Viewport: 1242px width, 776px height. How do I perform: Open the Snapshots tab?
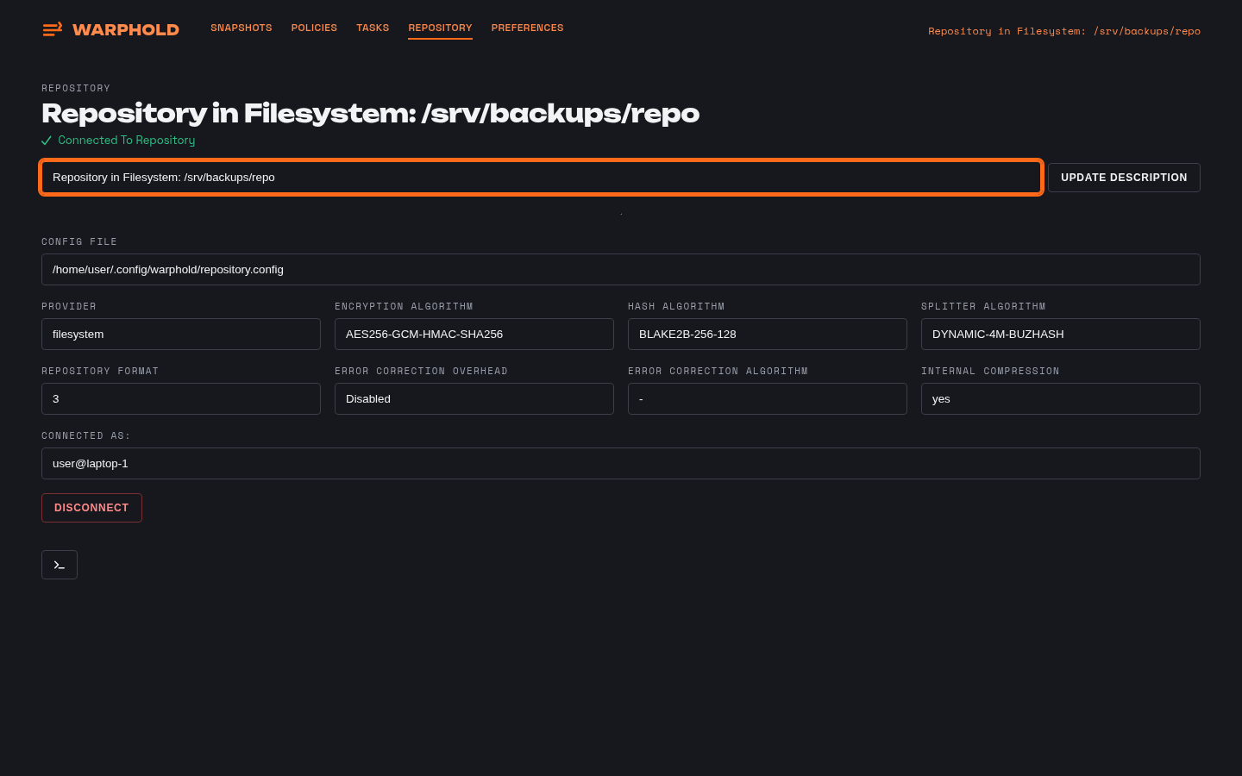[x=241, y=28]
